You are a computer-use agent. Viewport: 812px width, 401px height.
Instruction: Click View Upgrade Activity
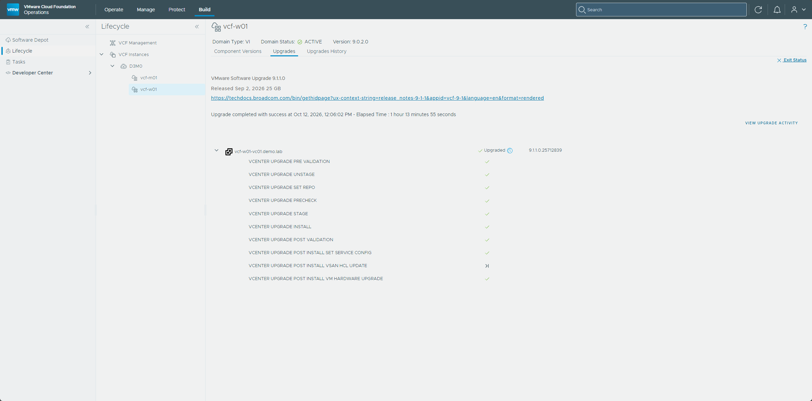771,123
